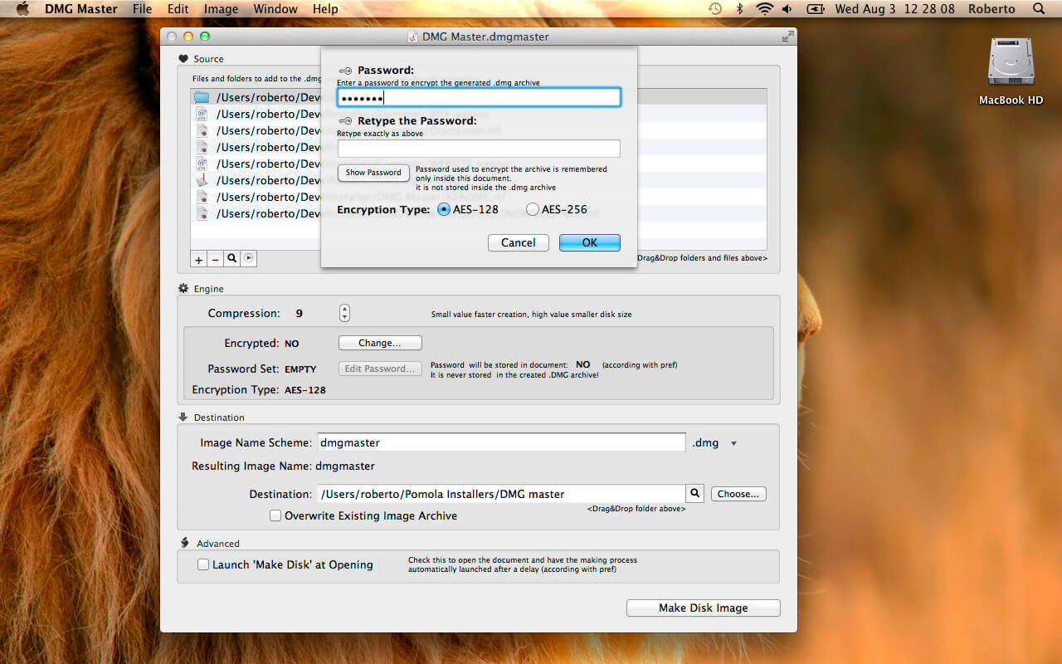This screenshot has width=1062, height=664.
Task: Open the Time Machine menu bar icon
Action: pyautogui.click(x=715, y=9)
